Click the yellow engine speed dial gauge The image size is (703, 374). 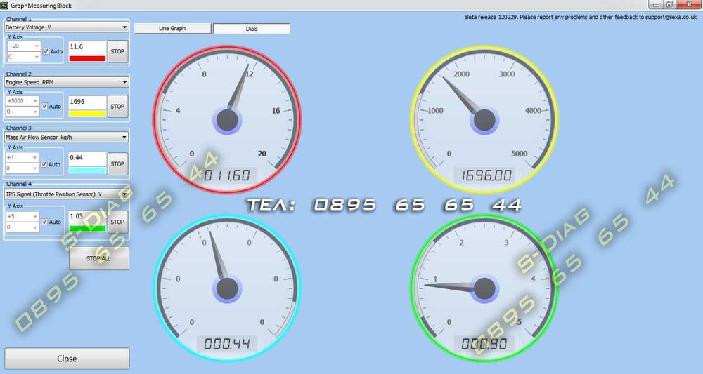pos(484,119)
